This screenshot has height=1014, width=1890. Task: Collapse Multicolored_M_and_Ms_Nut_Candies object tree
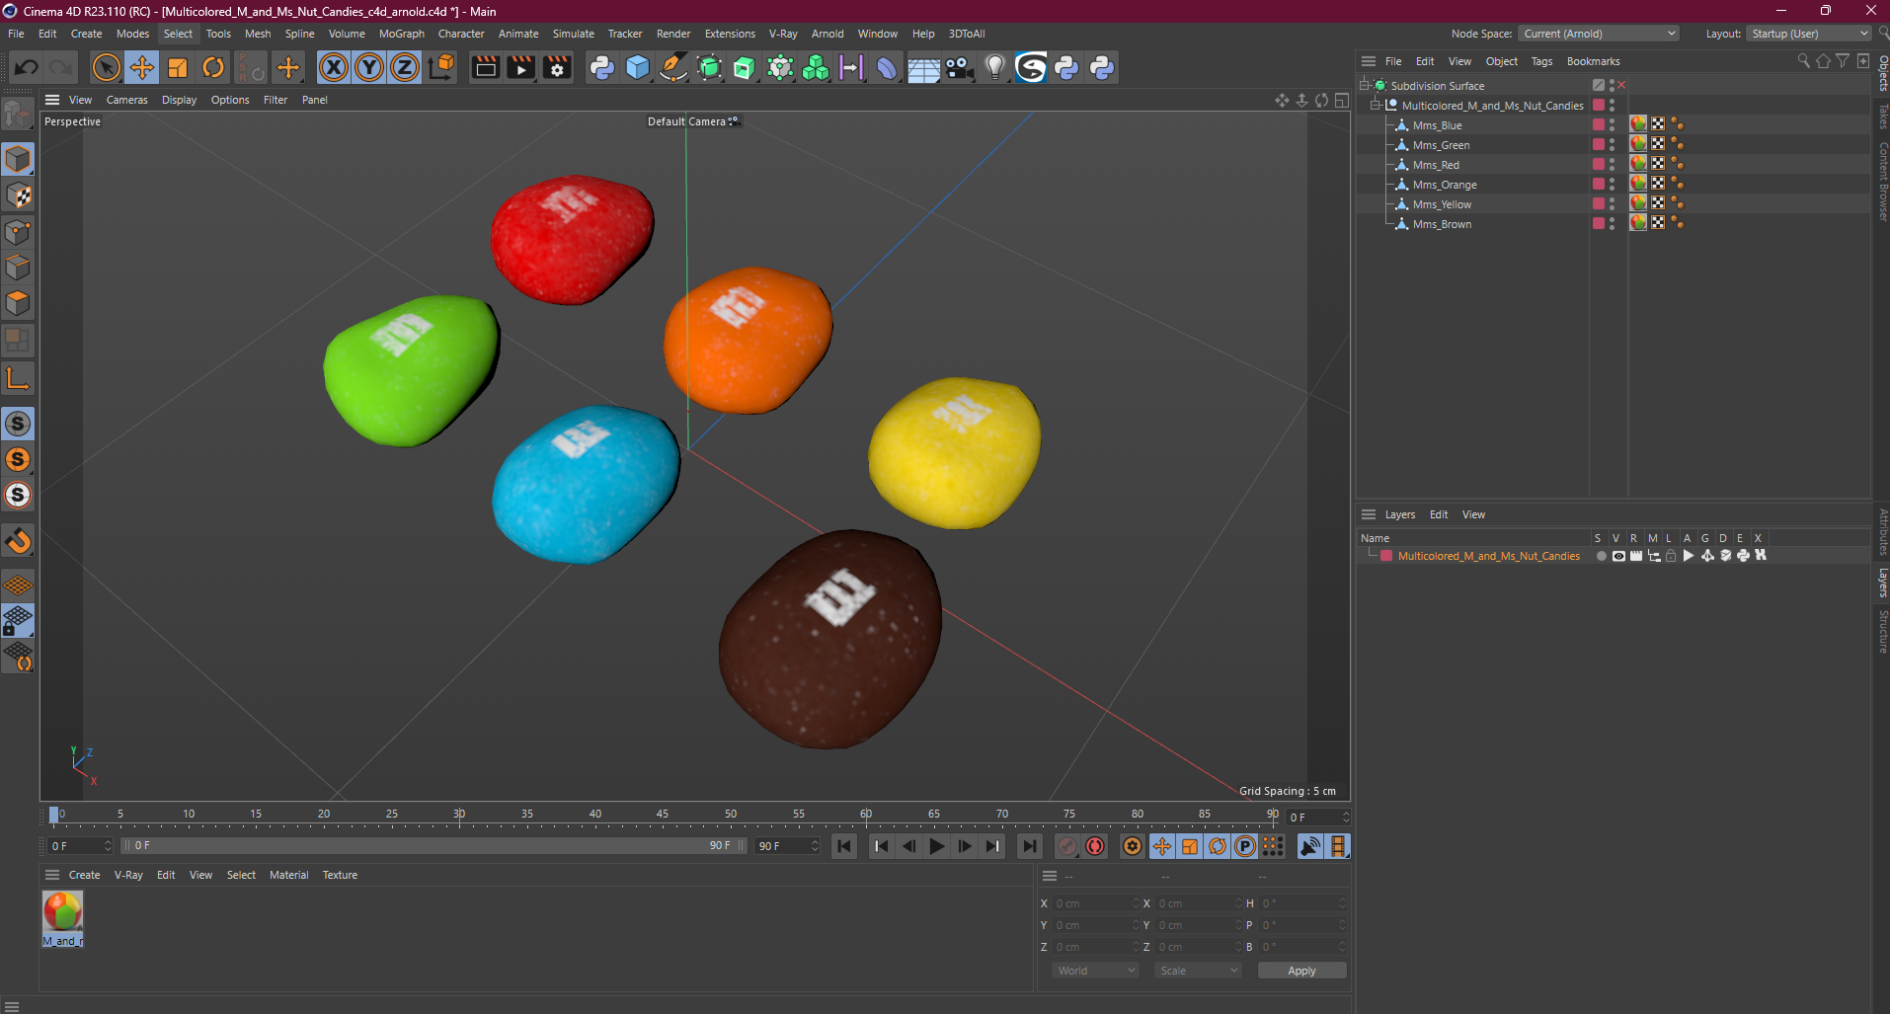tap(1375, 105)
